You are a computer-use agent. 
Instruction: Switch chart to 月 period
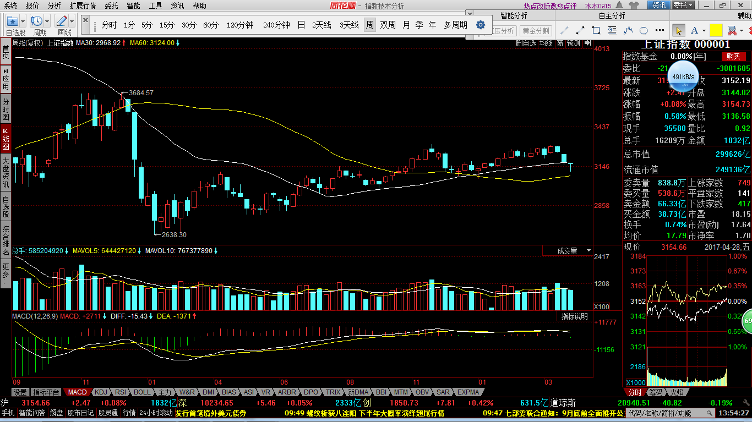click(406, 25)
